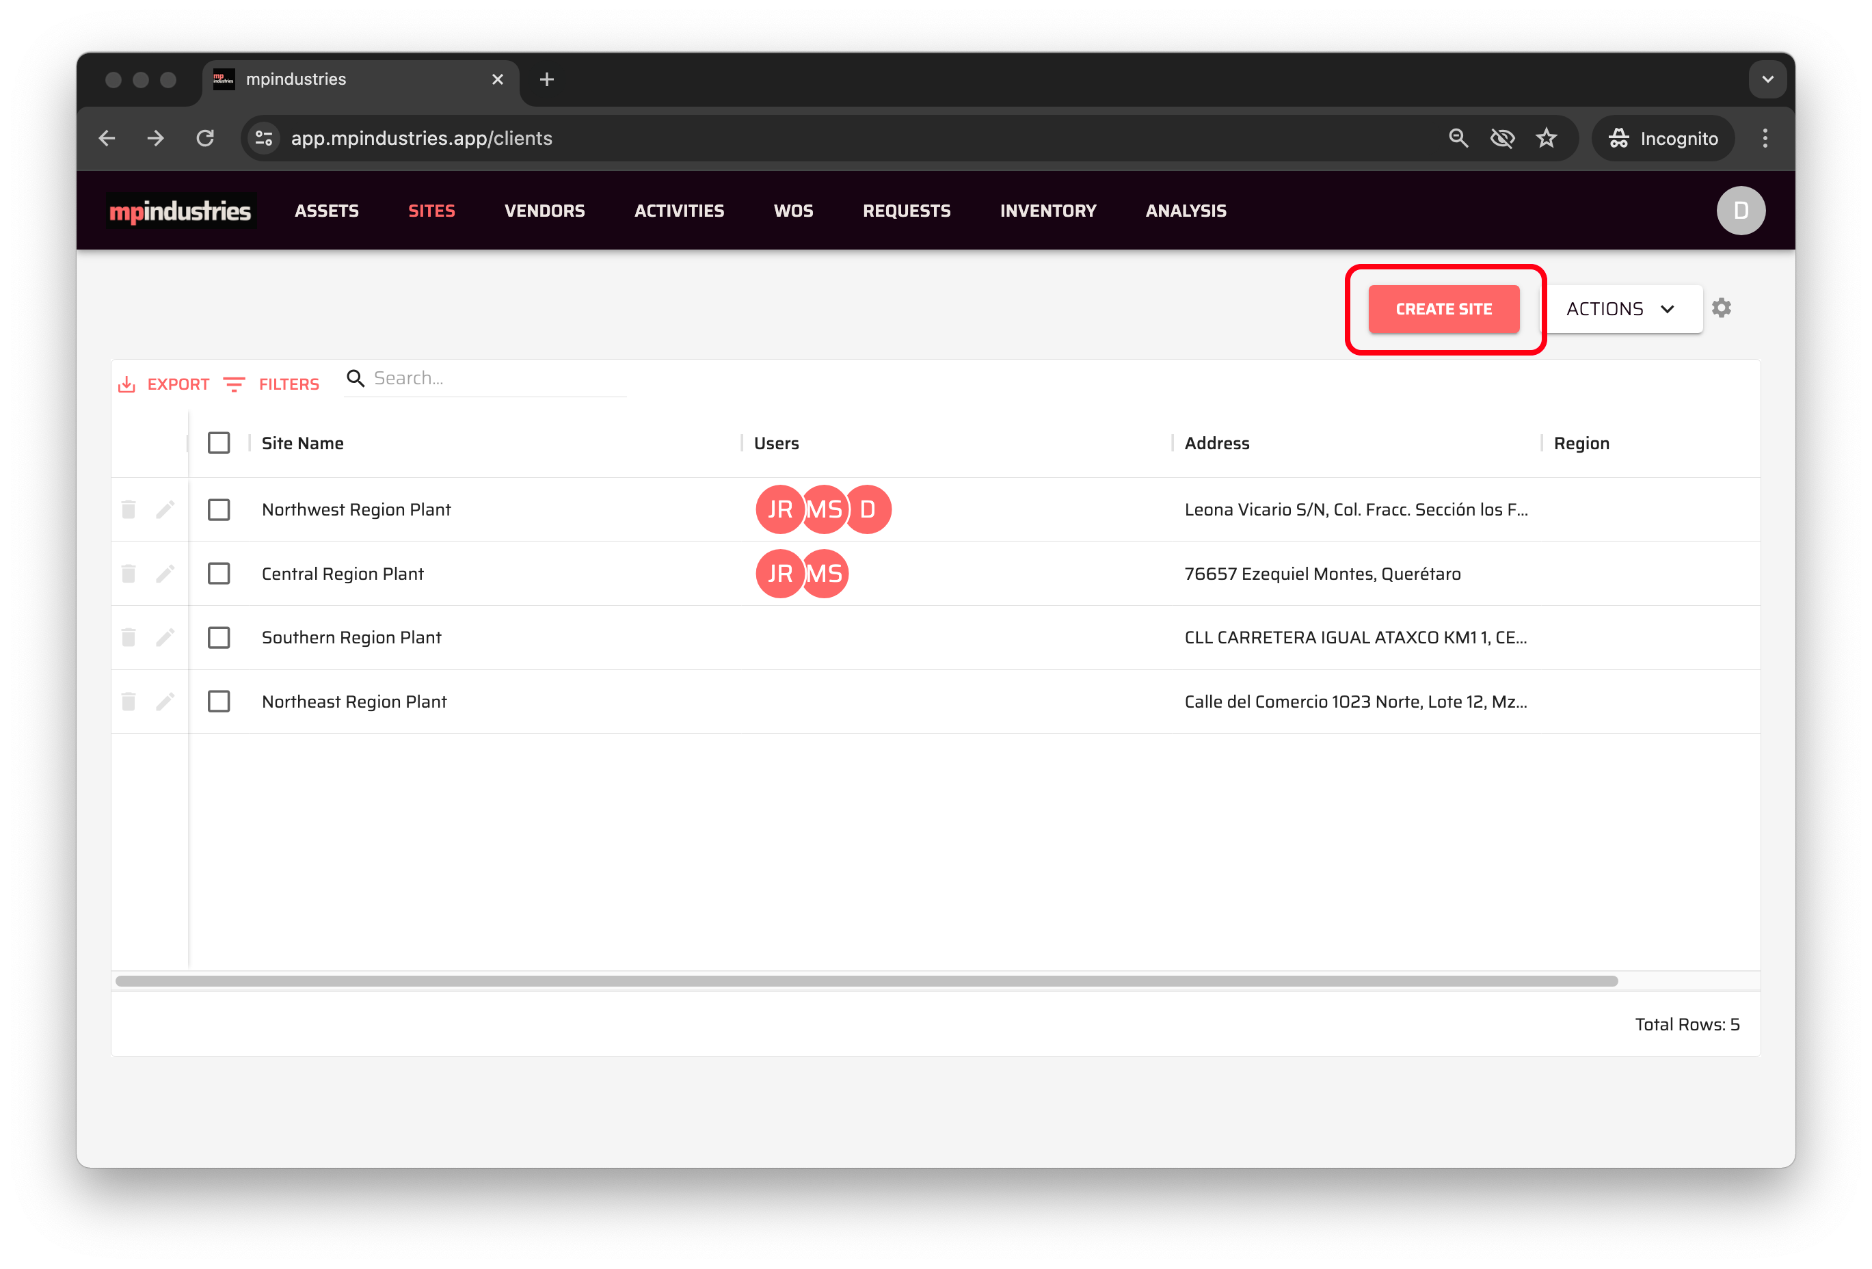
Task: Delete the Northwest Region Plant row
Action: click(x=128, y=509)
